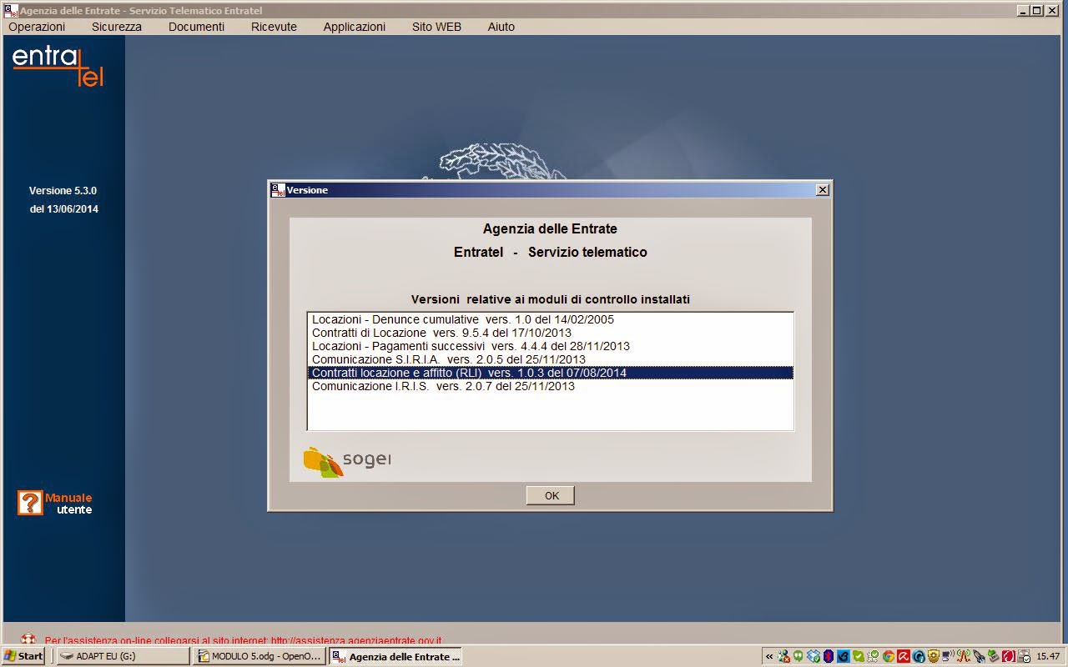1068x667 pixels.
Task: Click the lifebuoy assistance icon in the status bar
Action: [28, 640]
